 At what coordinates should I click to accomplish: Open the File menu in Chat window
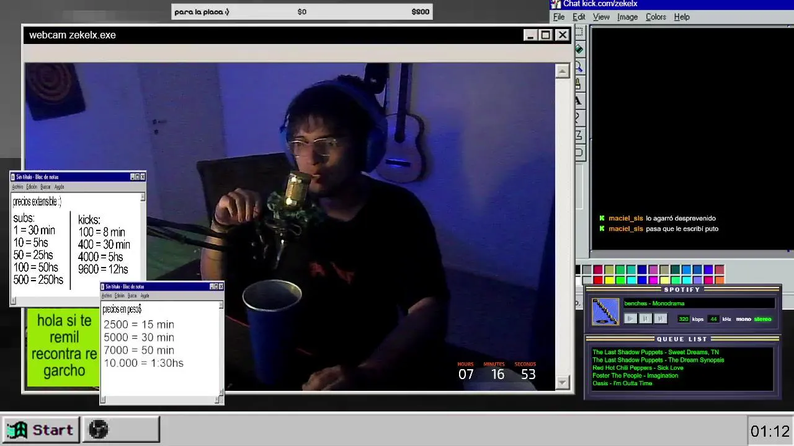(x=559, y=17)
